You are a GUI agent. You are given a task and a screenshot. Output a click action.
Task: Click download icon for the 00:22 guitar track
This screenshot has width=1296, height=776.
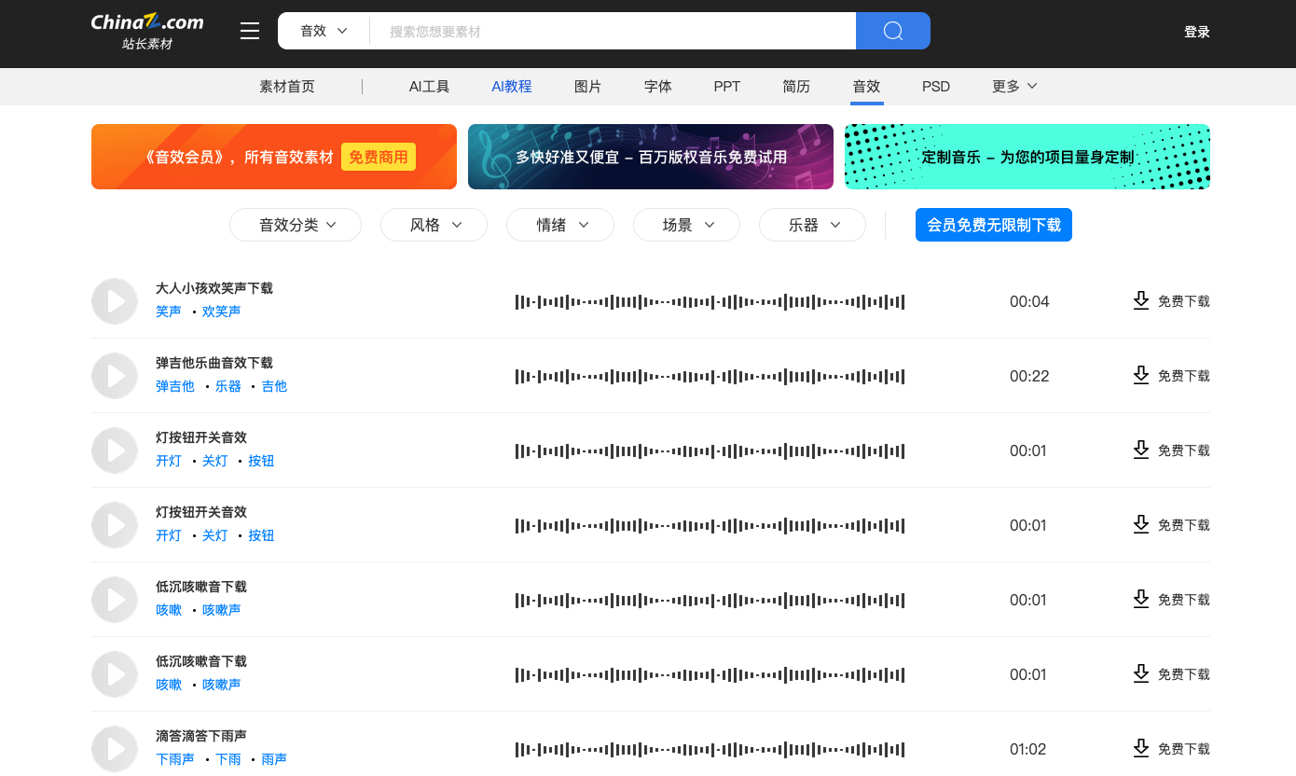1140,375
